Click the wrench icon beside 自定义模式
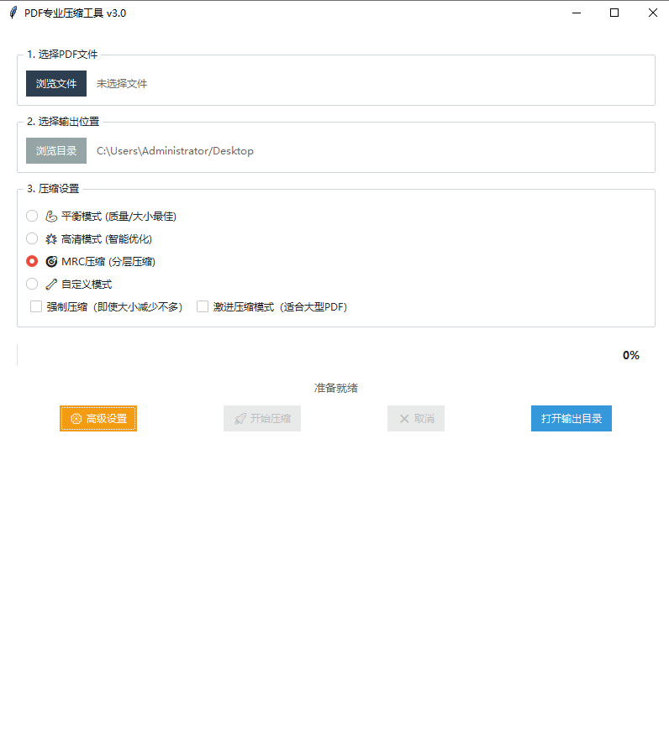The image size is (669, 737). (51, 284)
